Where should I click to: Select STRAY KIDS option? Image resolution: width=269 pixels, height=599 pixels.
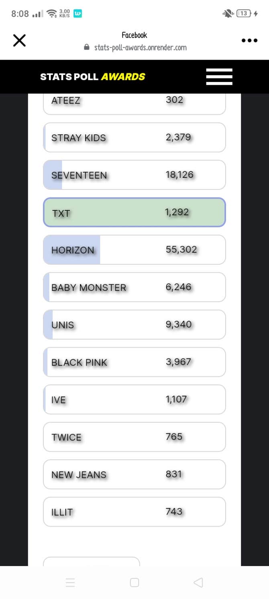[134, 138]
